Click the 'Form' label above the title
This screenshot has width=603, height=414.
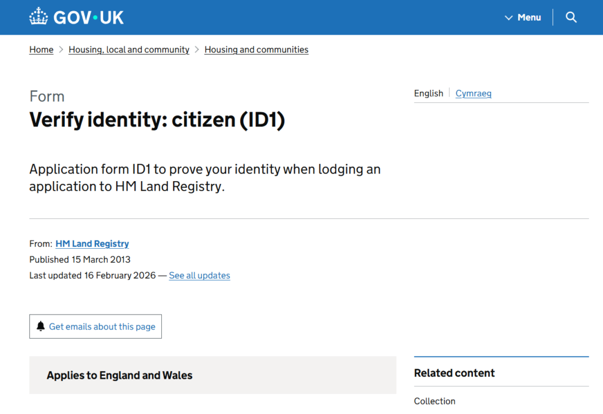tap(47, 96)
